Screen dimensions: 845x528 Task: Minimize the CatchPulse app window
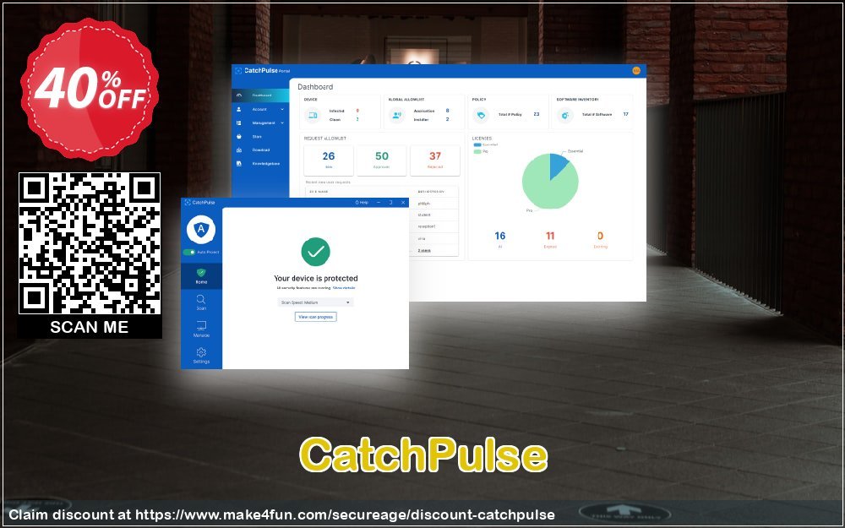point(379,203)
